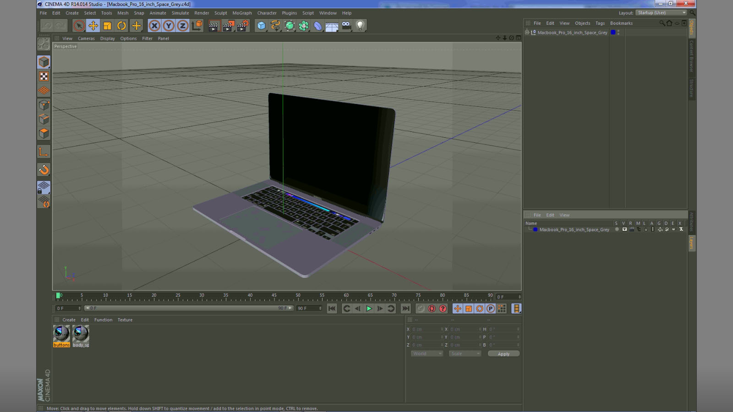Enable Edges mode in left palette
Viewport: 733px width, 412px height.
click(x=44, y=119)
